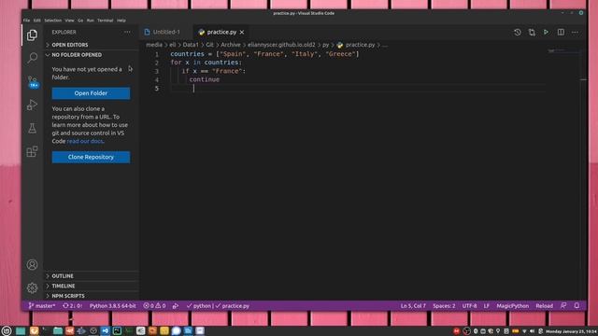This screenshot has width=598, height=336.
Task: Click the live share icon in status bar
Action: coord(176,305)
